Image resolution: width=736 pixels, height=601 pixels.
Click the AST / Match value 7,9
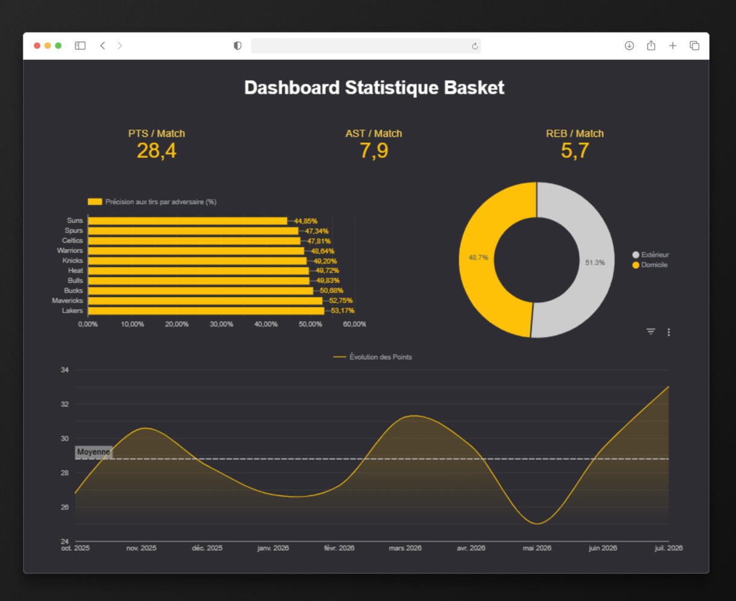tap(374, 151)
